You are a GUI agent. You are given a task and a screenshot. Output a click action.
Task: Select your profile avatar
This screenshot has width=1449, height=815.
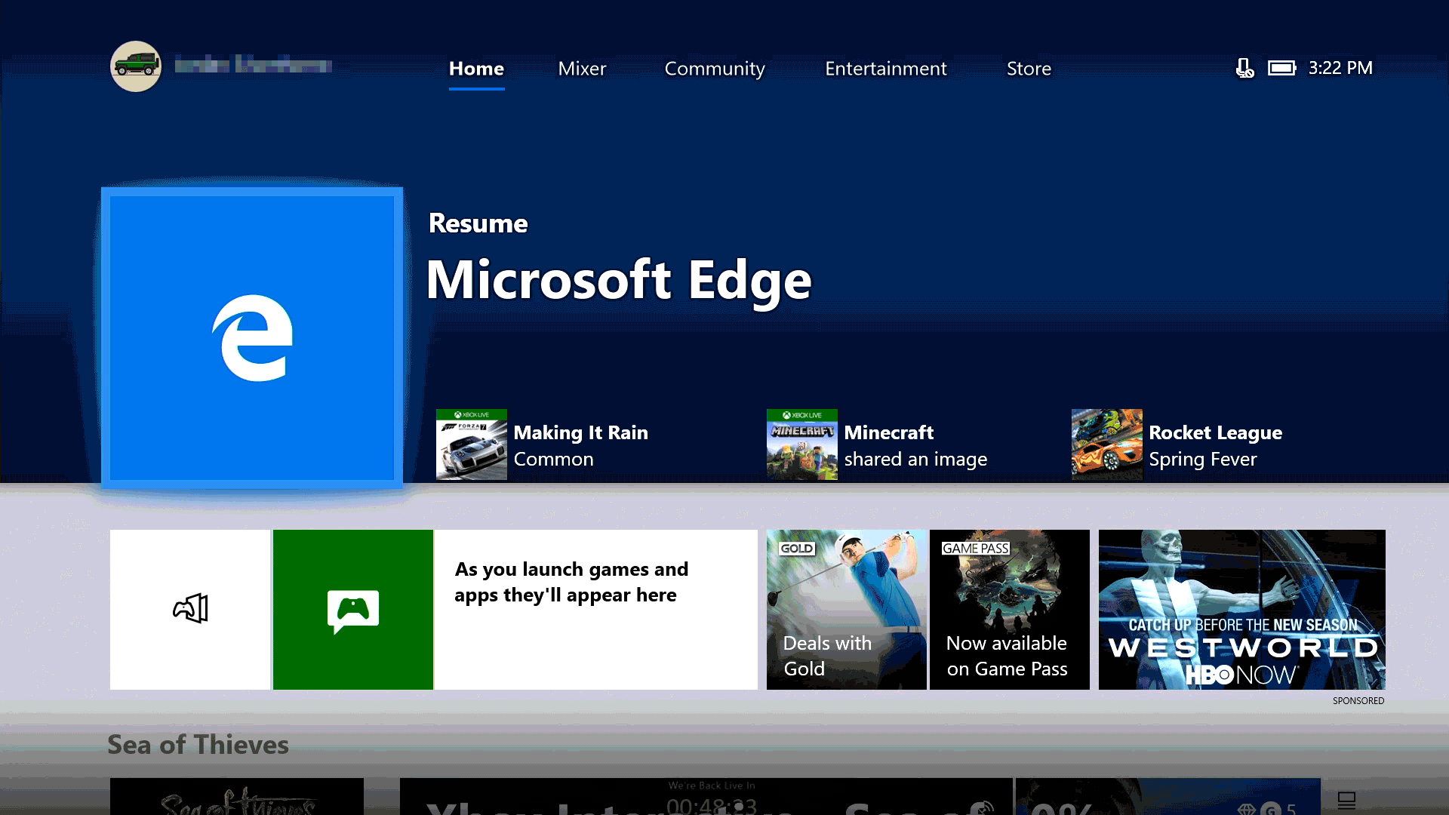(136, 66)
